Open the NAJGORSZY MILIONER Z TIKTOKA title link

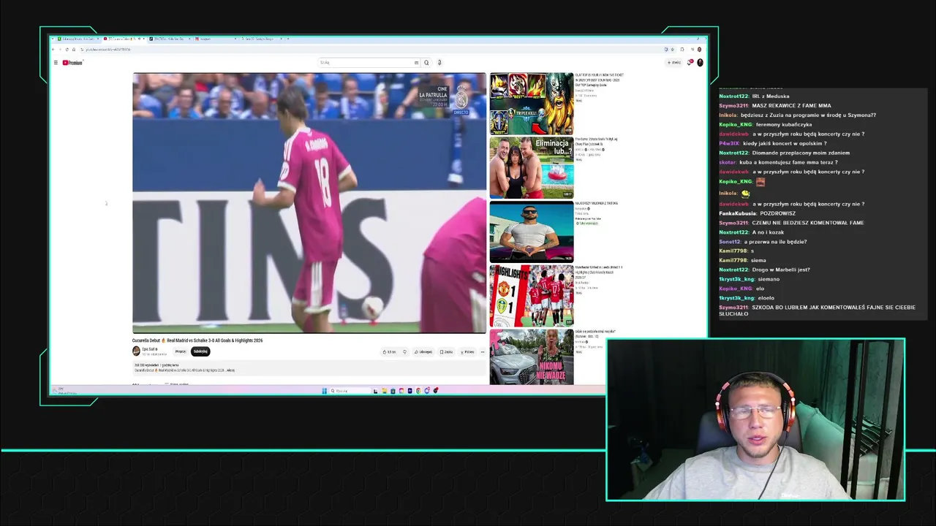click(x=596, y=203)
